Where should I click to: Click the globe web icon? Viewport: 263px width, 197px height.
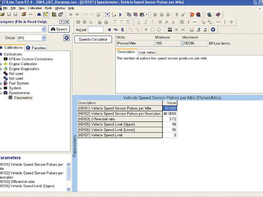[209, 15]
